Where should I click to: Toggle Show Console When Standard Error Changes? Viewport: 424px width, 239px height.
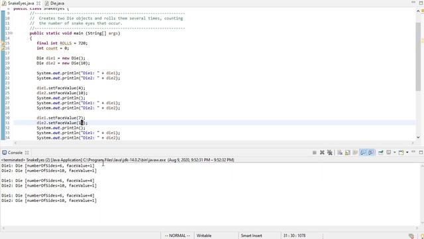coord(371,153)
